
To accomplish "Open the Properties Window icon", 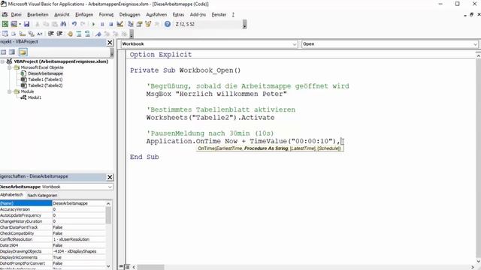I will (x=139, y=24).
